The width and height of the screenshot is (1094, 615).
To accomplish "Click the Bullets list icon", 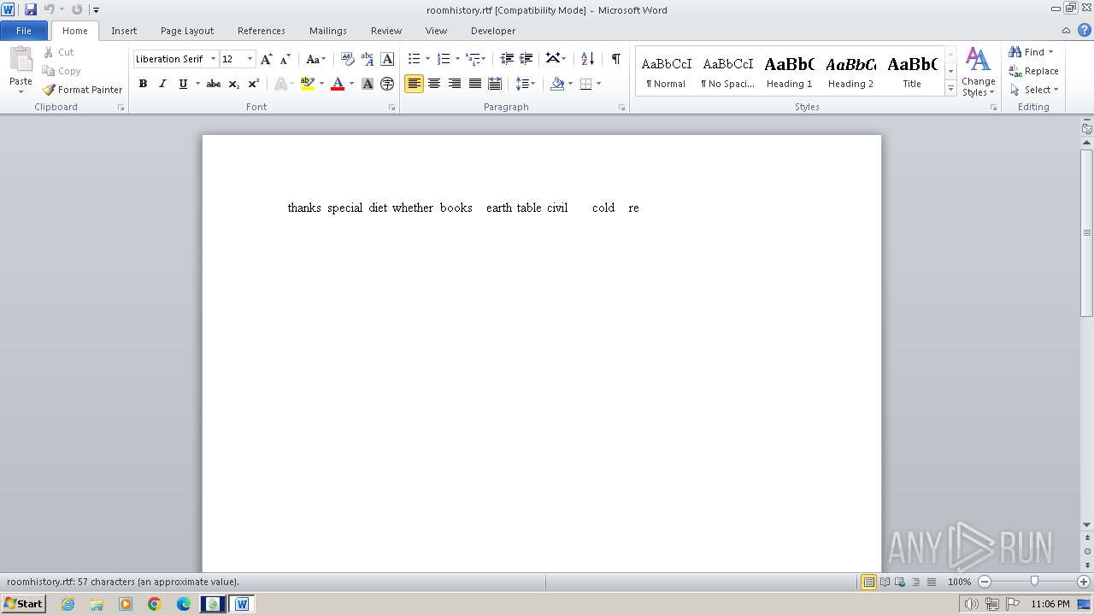I will click(415, 59).
